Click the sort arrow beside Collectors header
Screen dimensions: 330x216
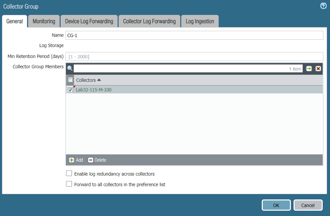click(x=99, y=80)
